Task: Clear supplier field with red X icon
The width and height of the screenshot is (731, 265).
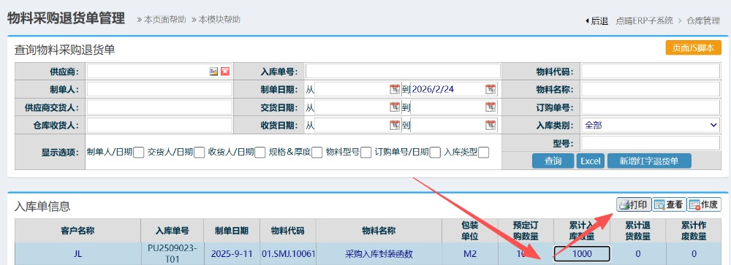Action: pyautogui.click(x=225, y=72)
